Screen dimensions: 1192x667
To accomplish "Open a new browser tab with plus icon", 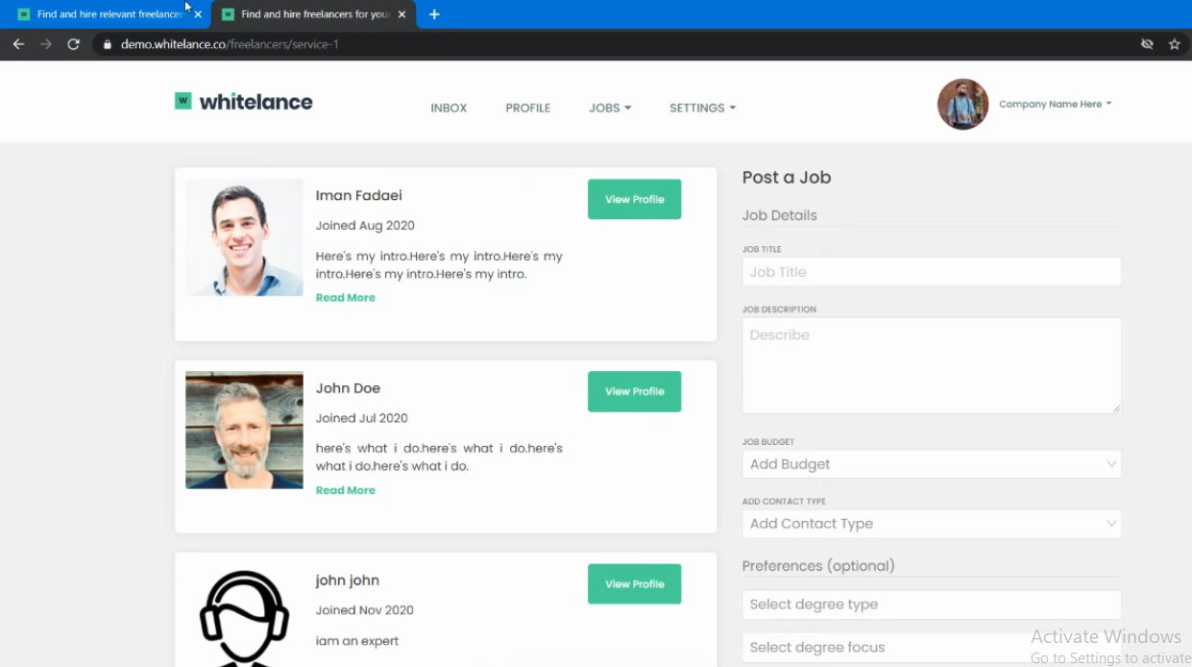I will 434,14.
